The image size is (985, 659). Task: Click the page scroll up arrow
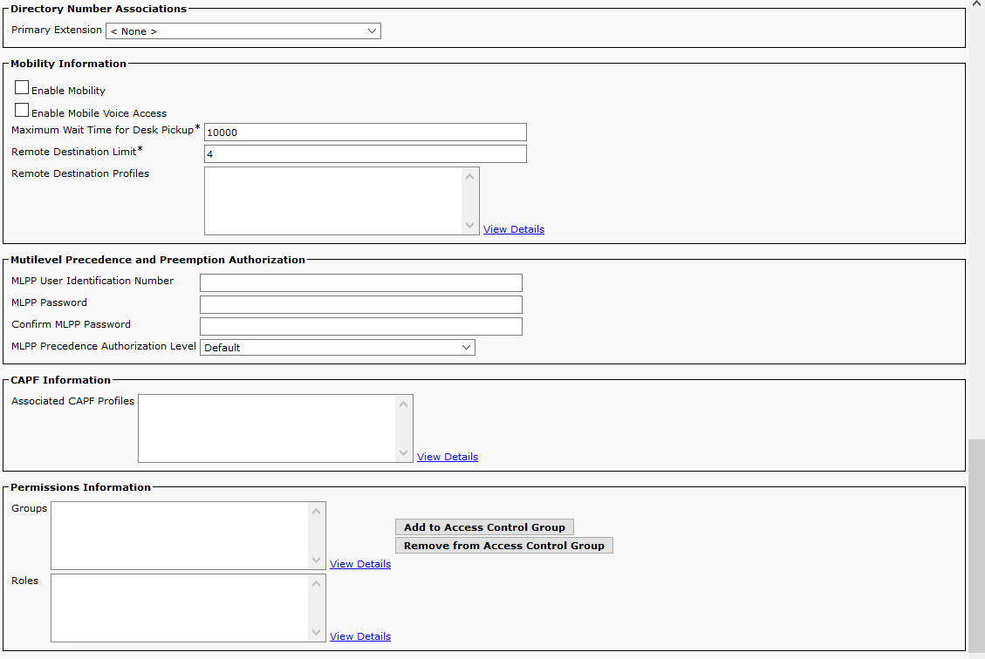point(976,5)
